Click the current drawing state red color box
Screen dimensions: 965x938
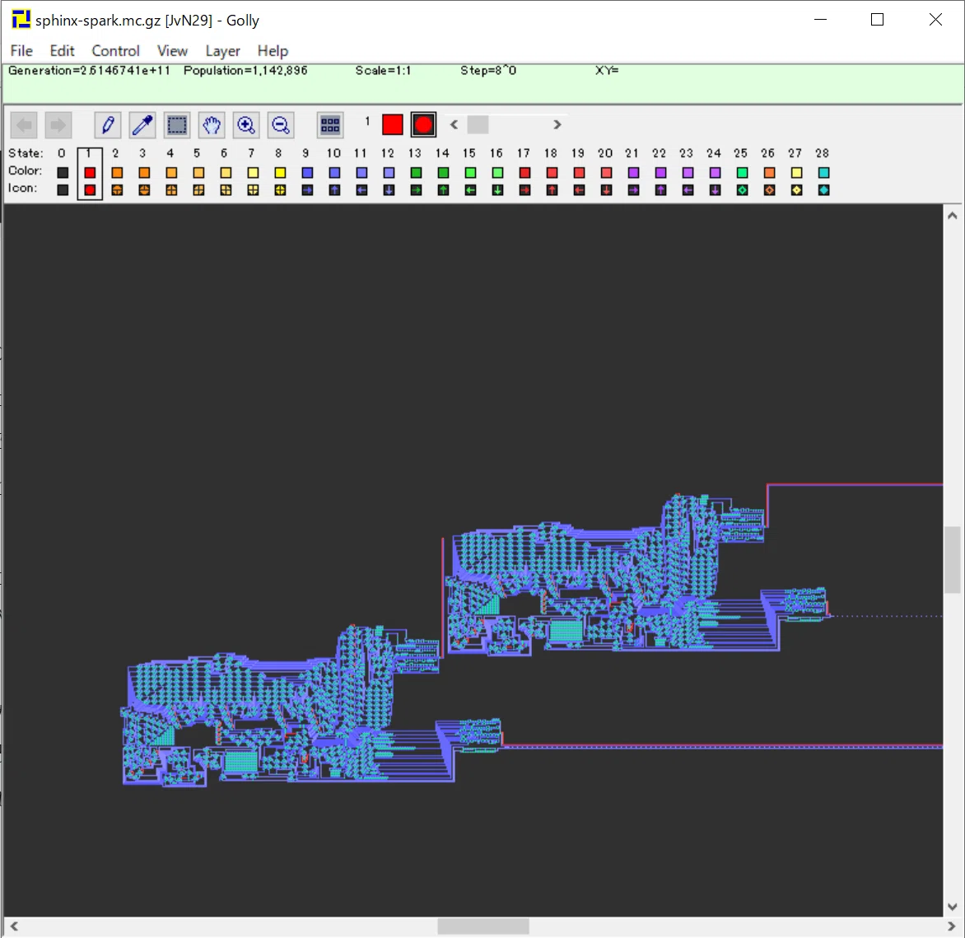[392, 124]
